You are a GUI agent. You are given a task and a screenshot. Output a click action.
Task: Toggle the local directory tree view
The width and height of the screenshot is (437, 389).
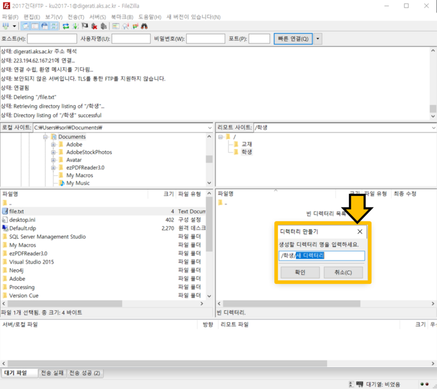(34, 26)
